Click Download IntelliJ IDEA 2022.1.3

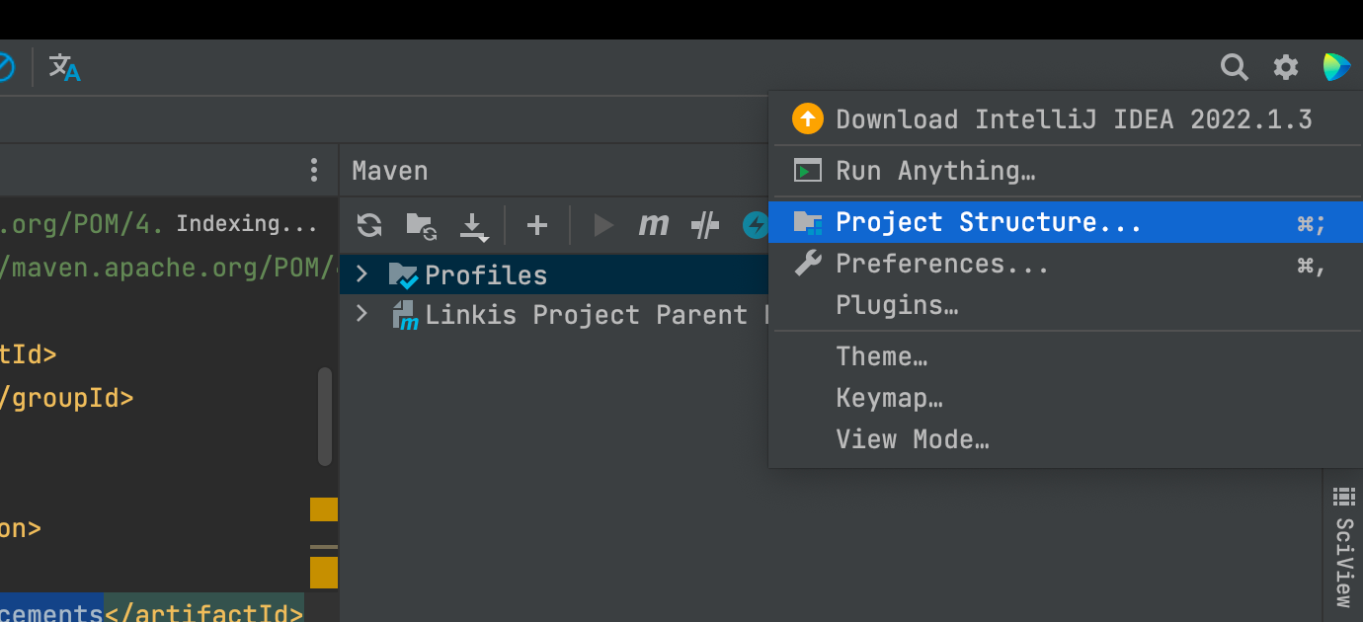[x=1073, y=119]
